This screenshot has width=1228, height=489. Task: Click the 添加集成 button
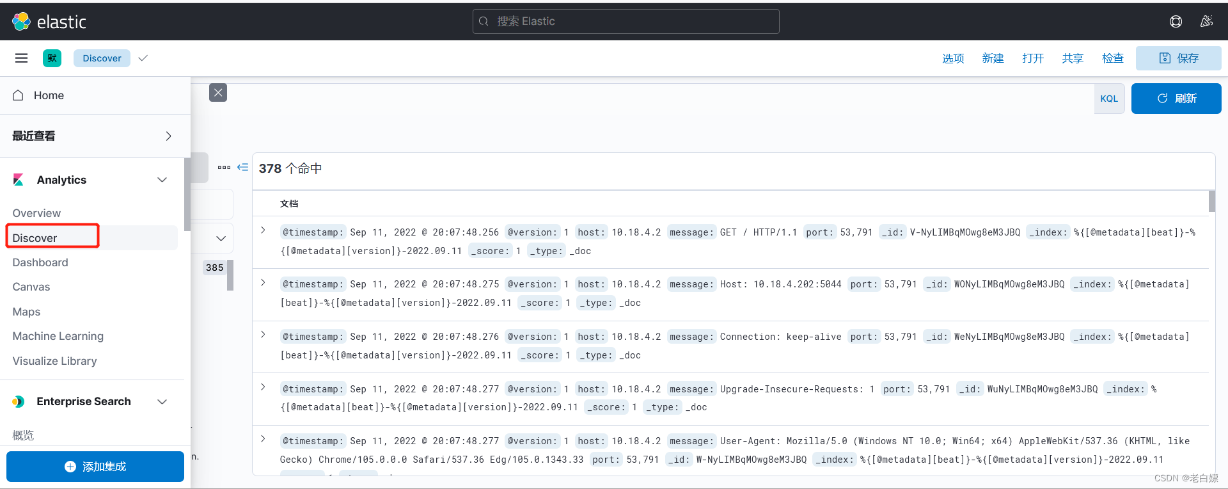pos(95,467)
